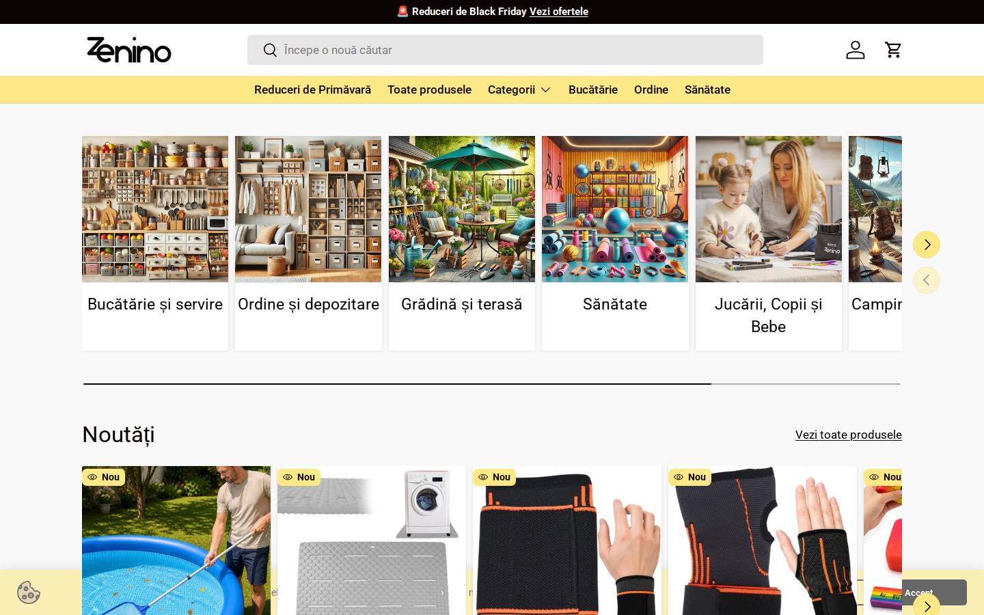The image size is (984, 615).
Task: Click the Noutăți section heading
Action: [118, 435]
